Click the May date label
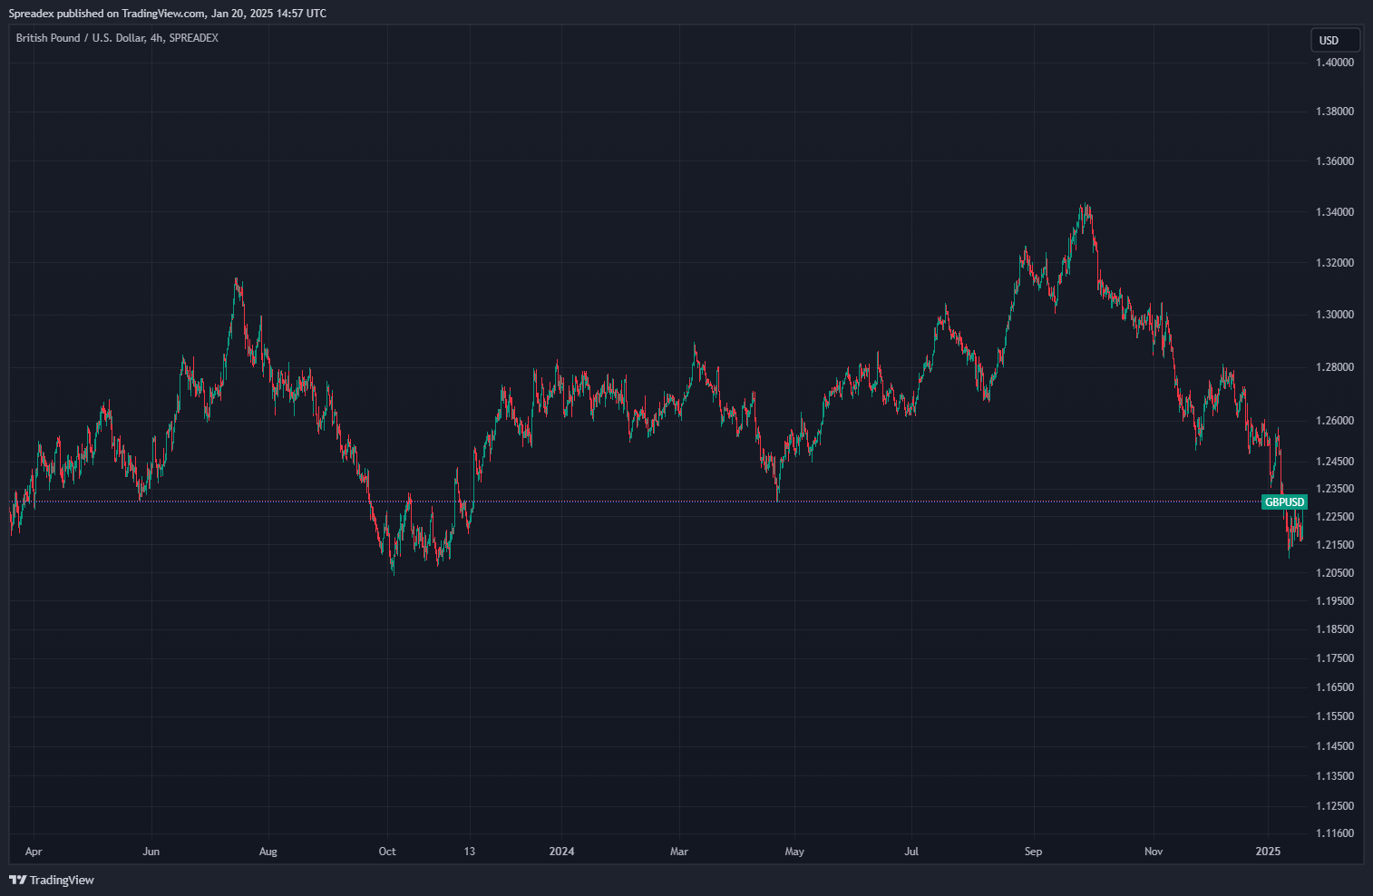 tap(794, 852)
